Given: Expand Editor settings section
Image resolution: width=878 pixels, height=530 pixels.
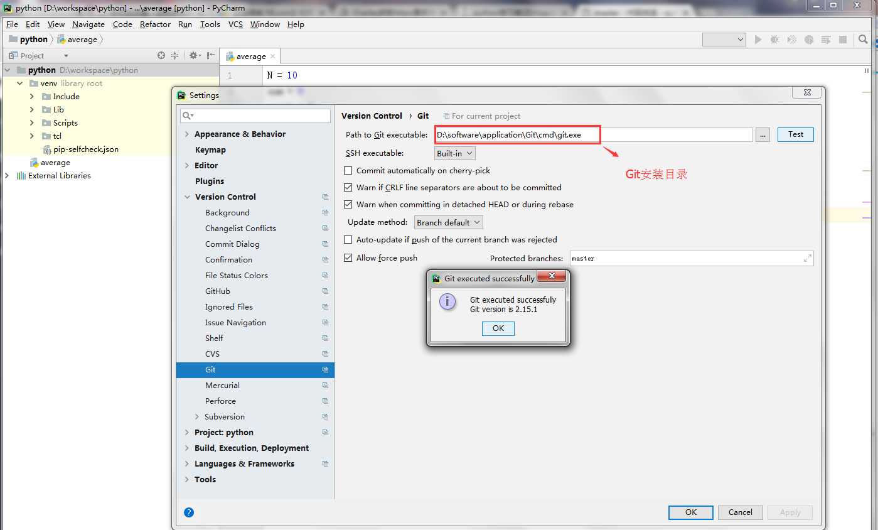Looking at the screenshot, I should pyautogui.click(x=186, y=166).
